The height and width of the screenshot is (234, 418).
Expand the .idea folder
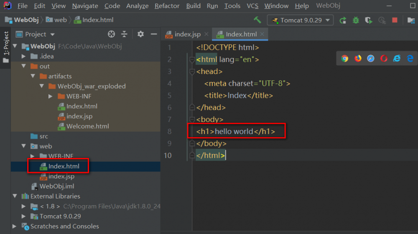[x=24, y=56]
